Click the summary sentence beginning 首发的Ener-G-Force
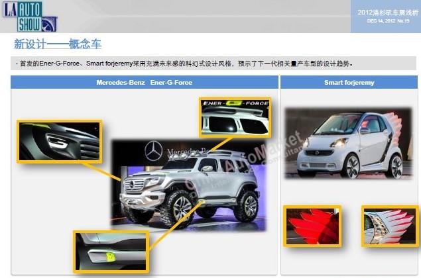 [186, 64]
